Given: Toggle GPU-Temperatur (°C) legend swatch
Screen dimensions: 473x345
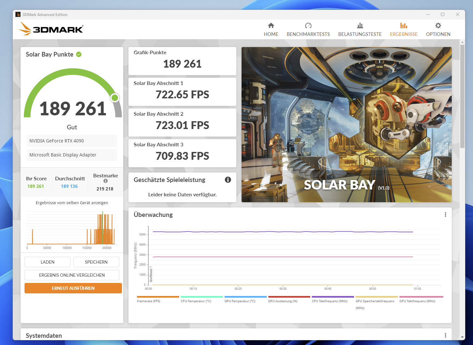Looking at the screenshot, I should coord(245,297).
